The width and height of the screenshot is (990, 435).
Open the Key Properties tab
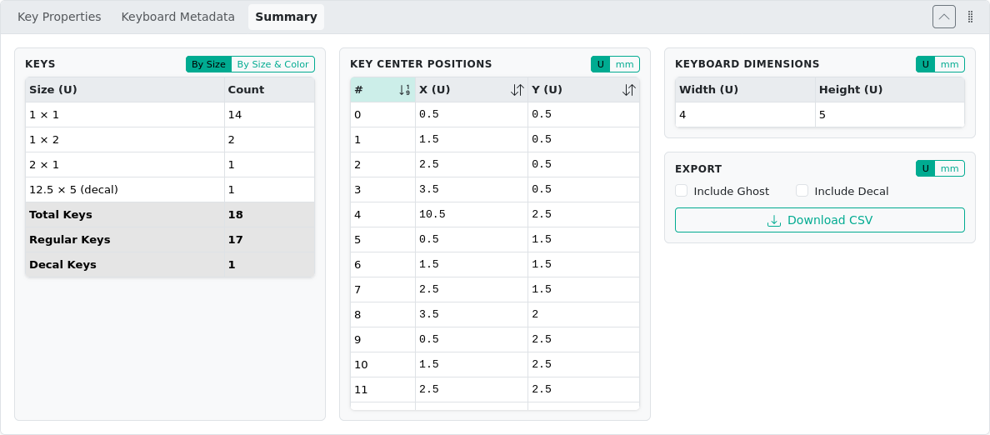59,17
